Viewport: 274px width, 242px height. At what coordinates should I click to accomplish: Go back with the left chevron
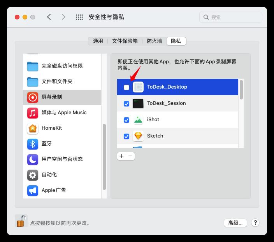[x=49, y=17]
